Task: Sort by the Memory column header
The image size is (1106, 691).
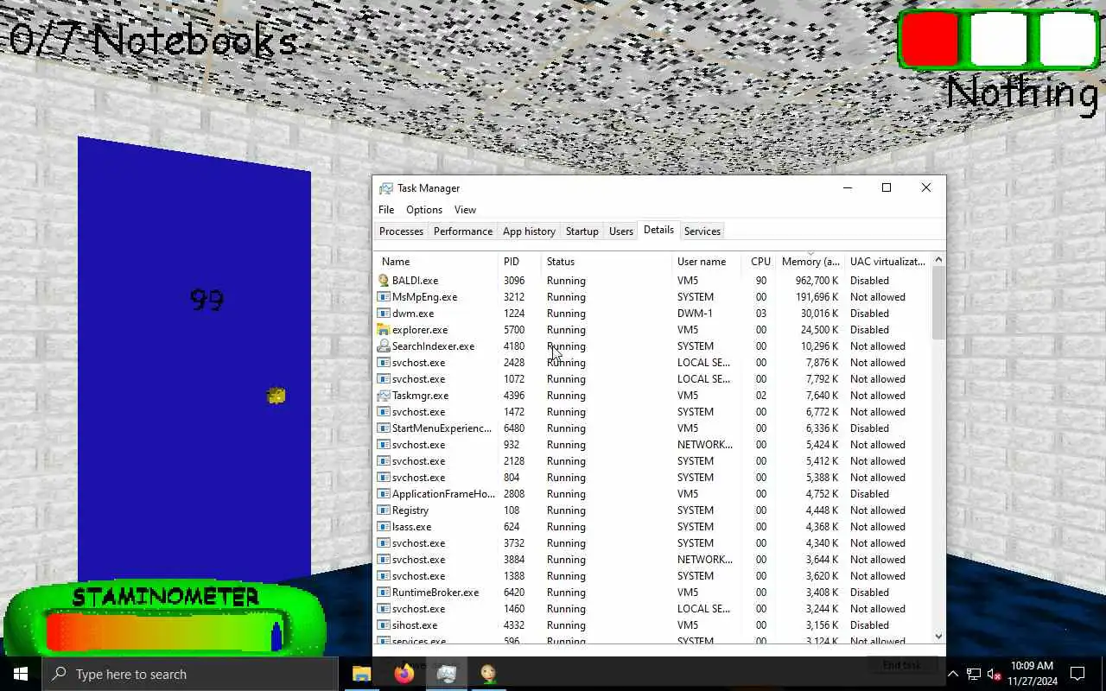Action: [x=810, y=262]
